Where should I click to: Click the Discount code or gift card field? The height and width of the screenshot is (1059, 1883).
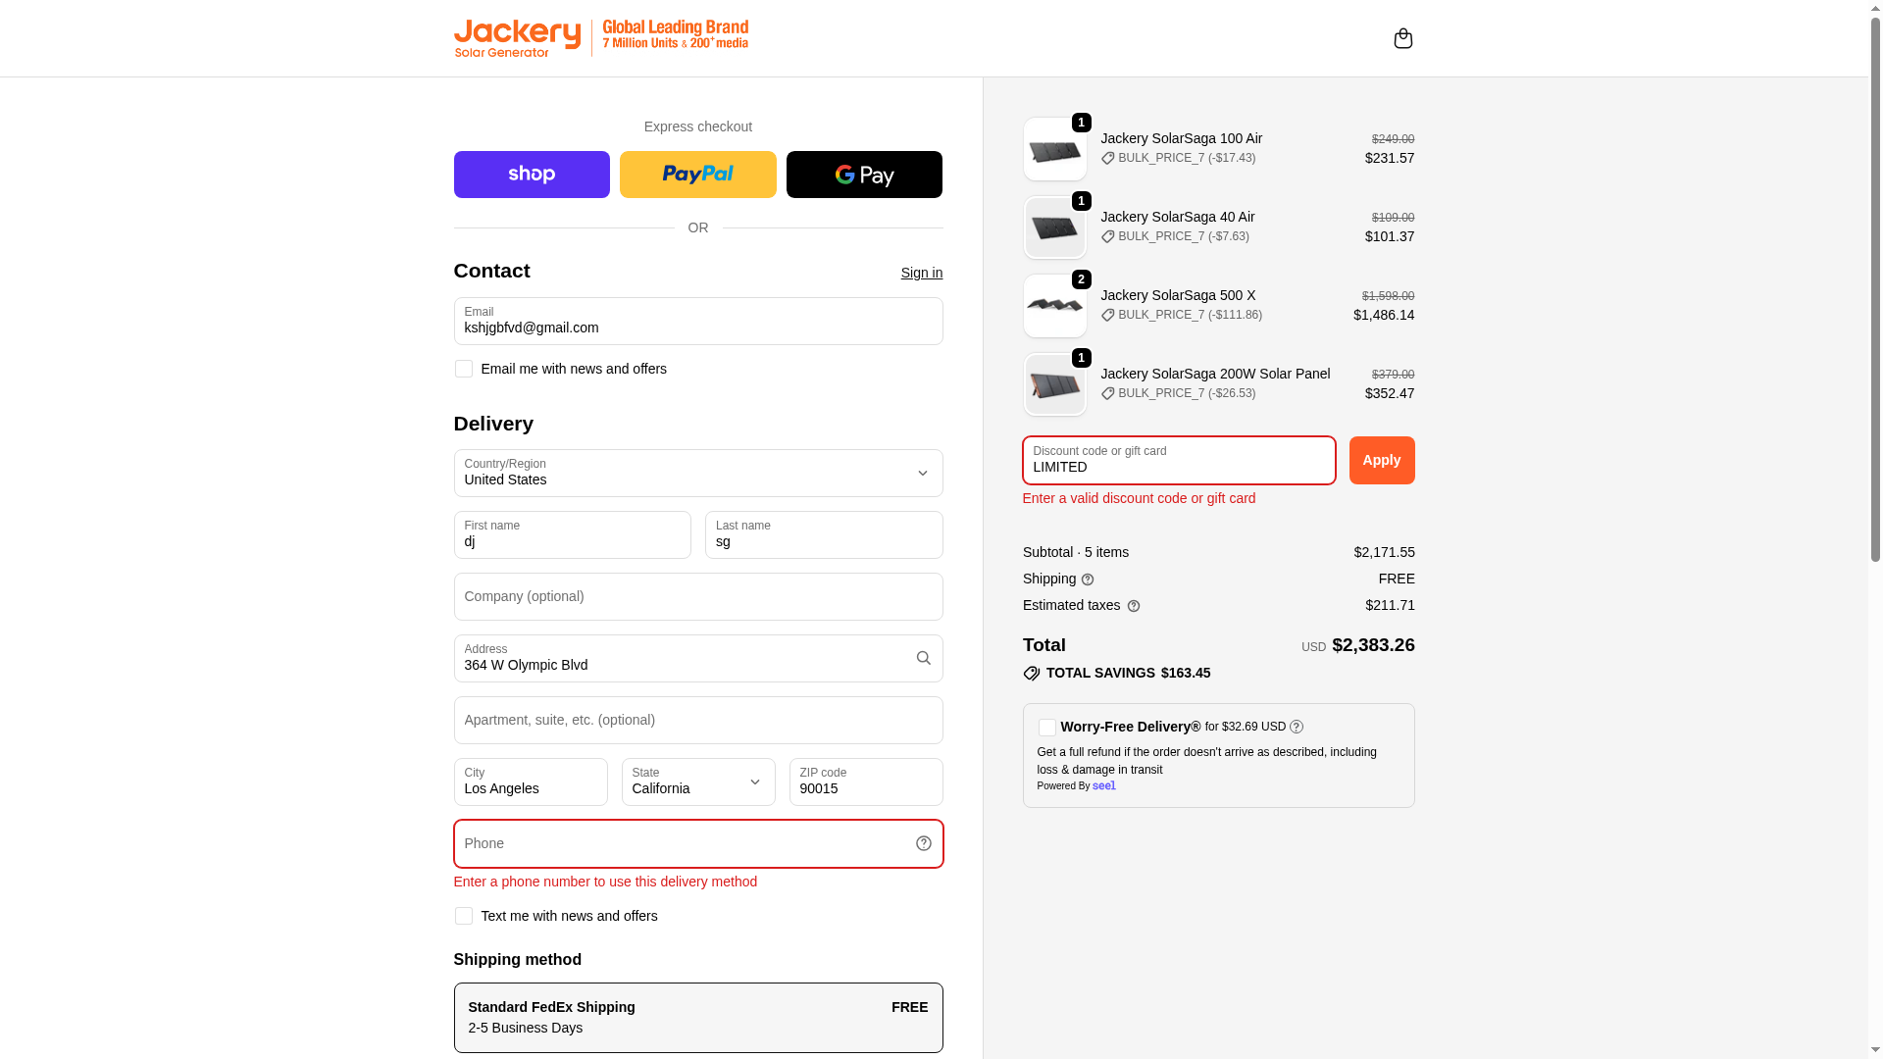coord(1179,460)
